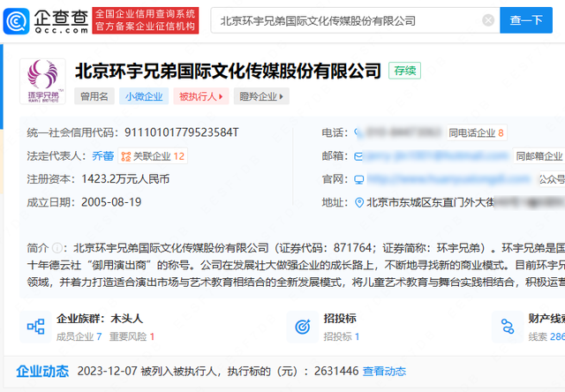Open the company logo thumbnail

coord(43,81)
